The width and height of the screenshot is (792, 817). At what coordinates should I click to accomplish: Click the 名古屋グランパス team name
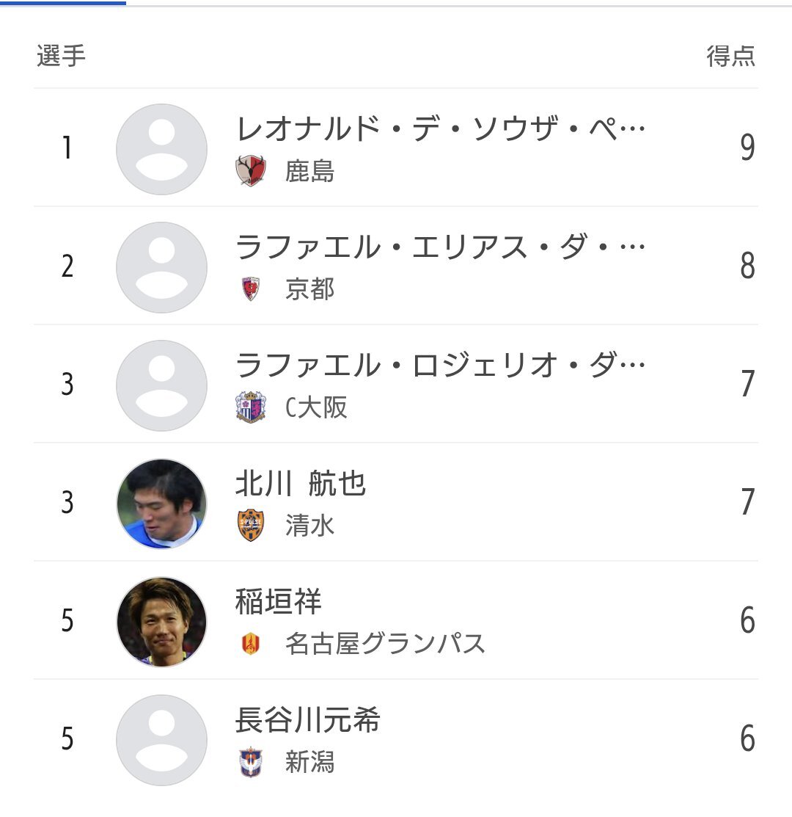[x=385, y=644]
